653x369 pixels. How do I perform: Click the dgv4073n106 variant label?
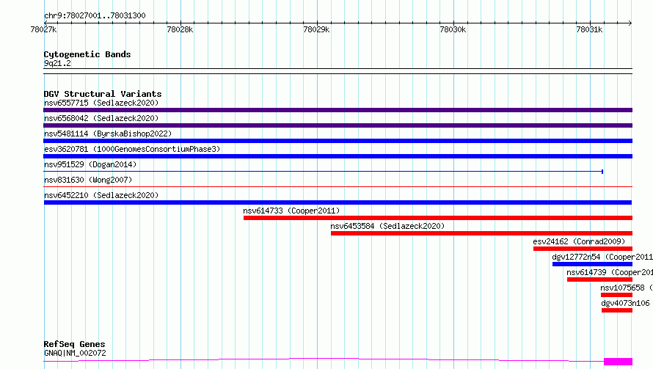coord(626,303)
